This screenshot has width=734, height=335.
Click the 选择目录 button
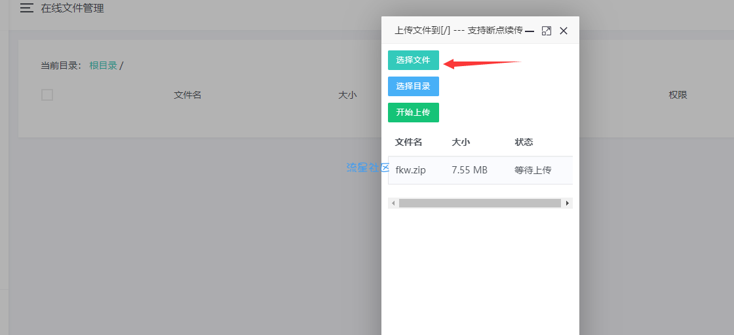point(414,86)
